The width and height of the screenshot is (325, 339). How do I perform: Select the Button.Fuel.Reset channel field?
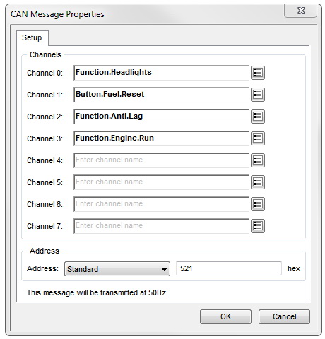[x=161, y=95]
